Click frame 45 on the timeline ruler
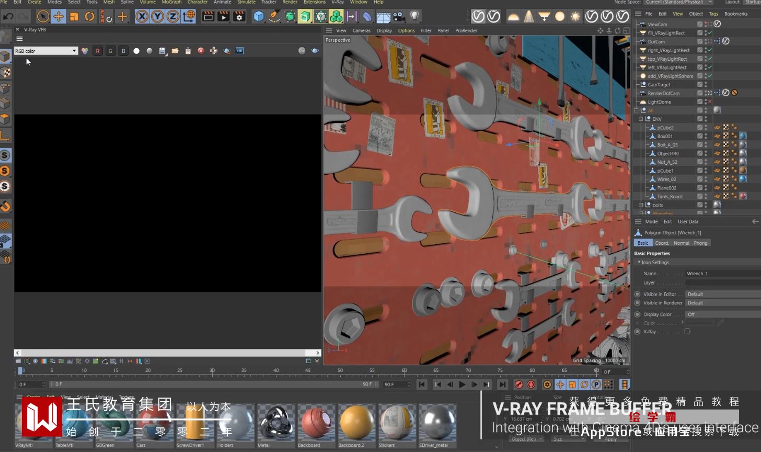This screenshot has width=761, height=452. 308,370
